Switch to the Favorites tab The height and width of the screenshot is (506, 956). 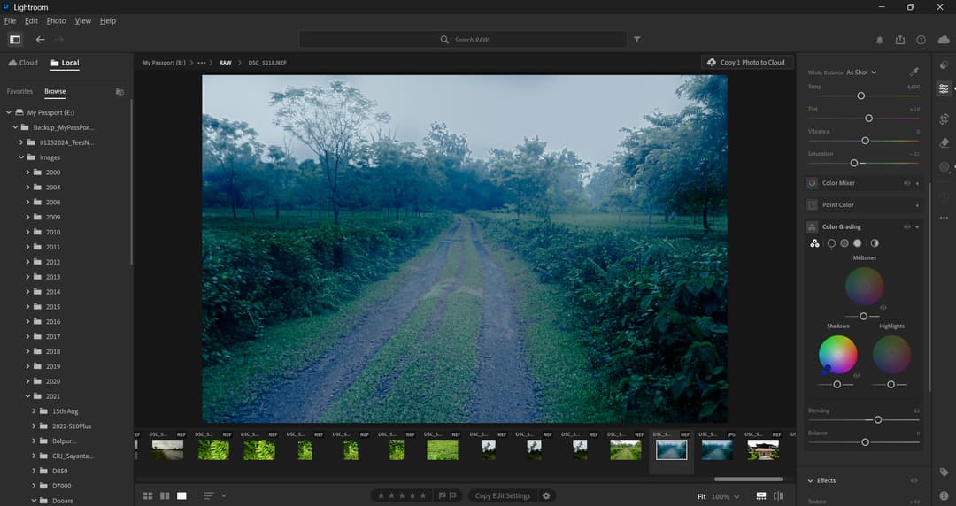pyautogui.click(x=19, y=91)
